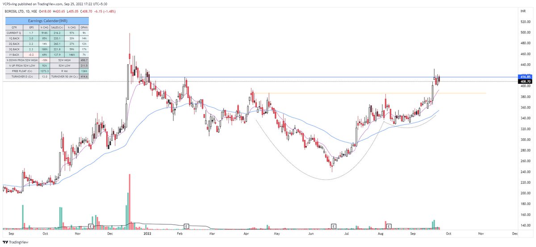Image resolution: width=536 pixels, height=247 pixels.
Task: Click the Dec label at right end of time axis
Action: [515, 233]
